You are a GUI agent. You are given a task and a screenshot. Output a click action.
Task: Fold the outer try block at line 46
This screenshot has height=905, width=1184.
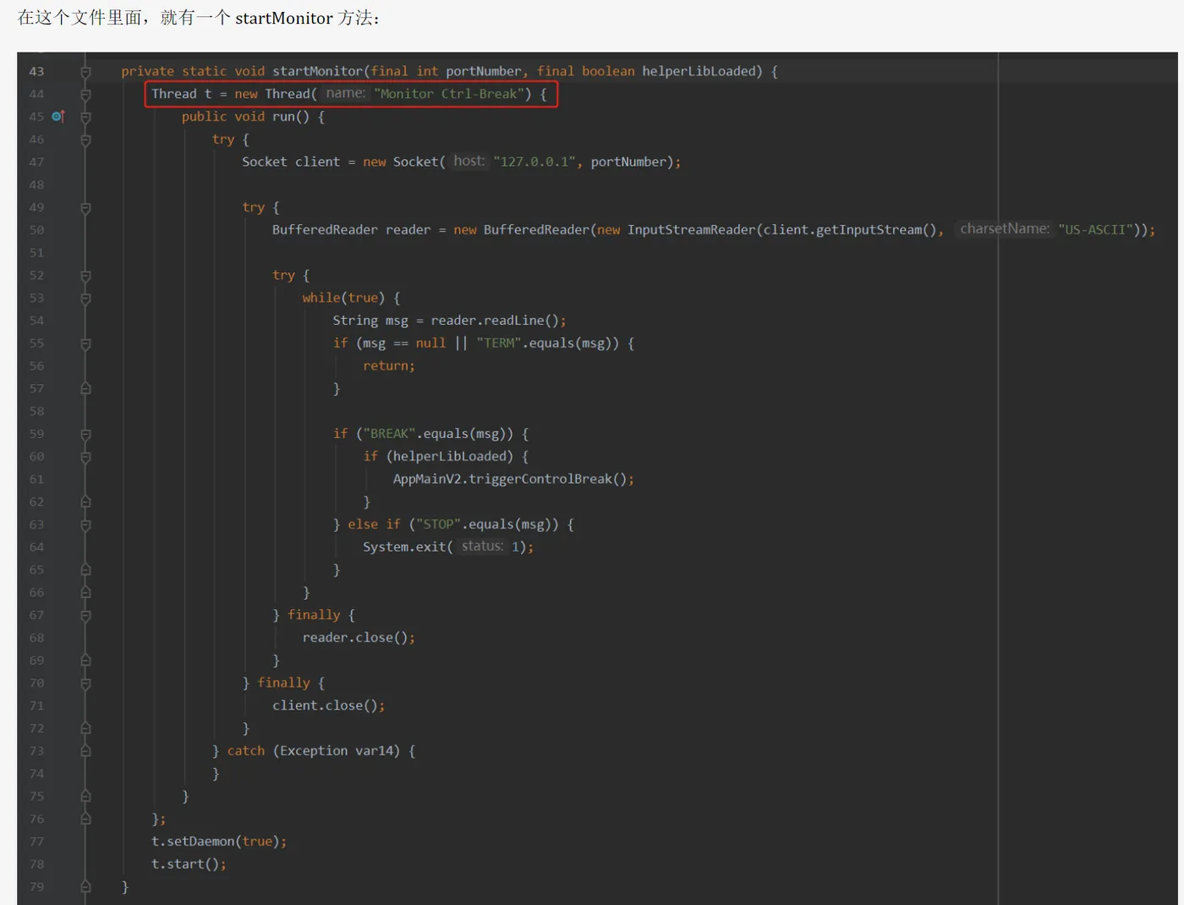coord(85,140)
